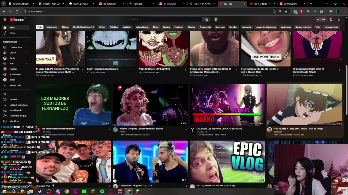Open video title Las puertas - Programa 02/11/17
The image size is (348, 195).
[136, 186]
